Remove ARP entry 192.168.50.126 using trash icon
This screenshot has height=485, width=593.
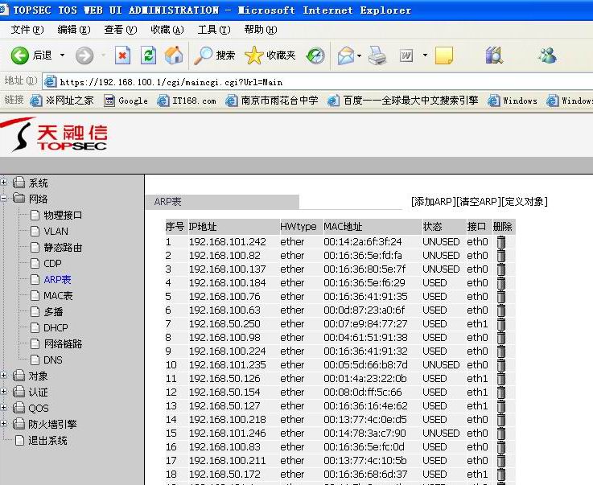pos(501,379)
